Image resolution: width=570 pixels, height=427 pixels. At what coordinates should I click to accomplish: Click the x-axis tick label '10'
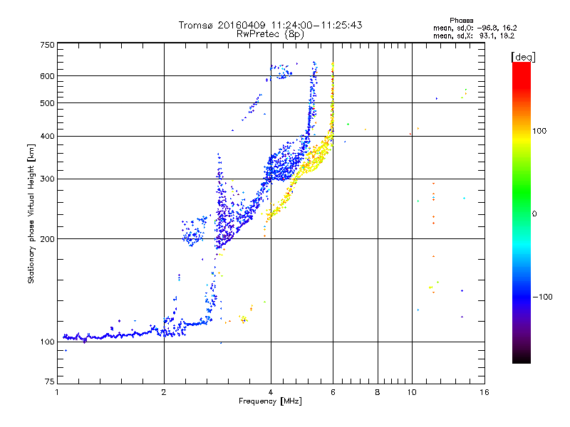pyautogui.click(x=412, y=392)
